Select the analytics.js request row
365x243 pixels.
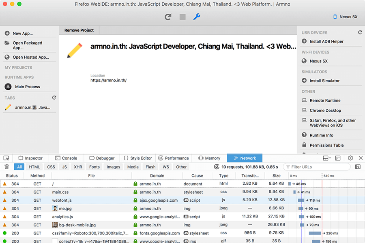coord(182,217)
